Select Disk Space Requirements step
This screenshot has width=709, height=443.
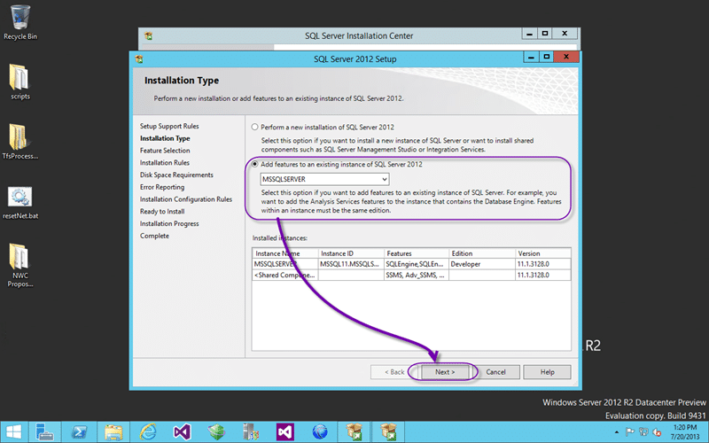(x=176, y=175)
